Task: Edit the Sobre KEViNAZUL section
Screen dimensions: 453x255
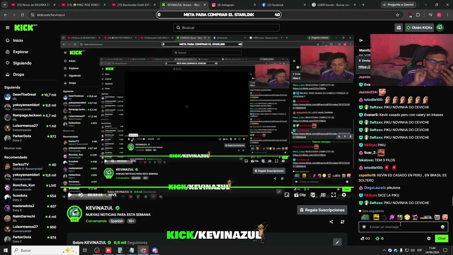Action: (337, 242)
